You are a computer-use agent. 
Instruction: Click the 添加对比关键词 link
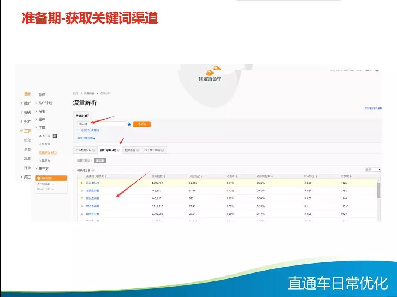coord(90,130)
